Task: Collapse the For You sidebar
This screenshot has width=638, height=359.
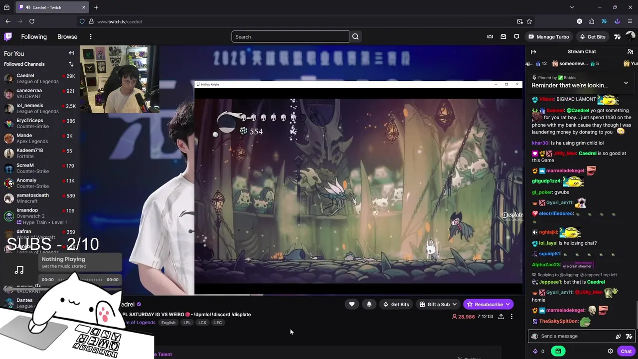Action: tap(71, 53)
